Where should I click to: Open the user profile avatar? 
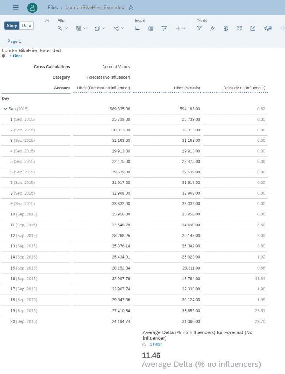click(x=32, y=8)
